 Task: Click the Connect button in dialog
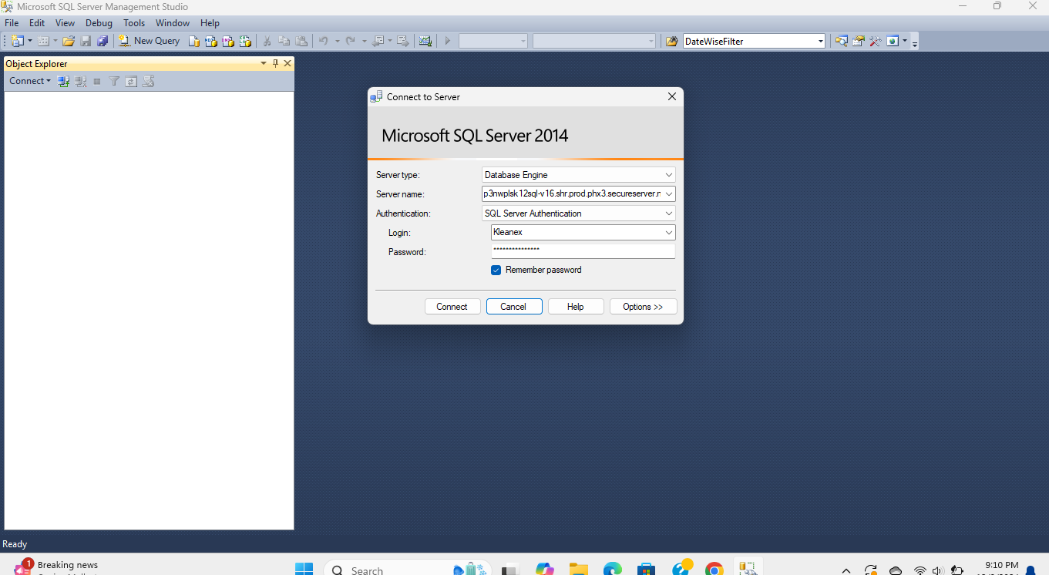452,307
